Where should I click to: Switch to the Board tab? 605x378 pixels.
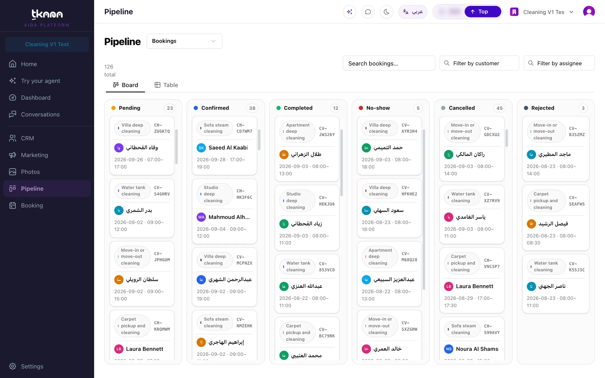(125, 85)
